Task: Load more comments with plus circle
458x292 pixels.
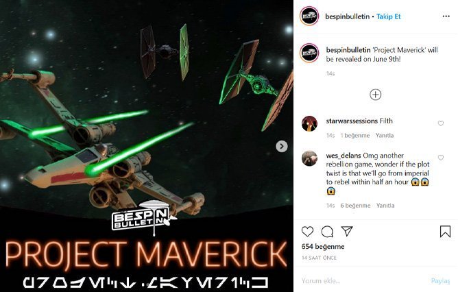Action: point(375,95)
